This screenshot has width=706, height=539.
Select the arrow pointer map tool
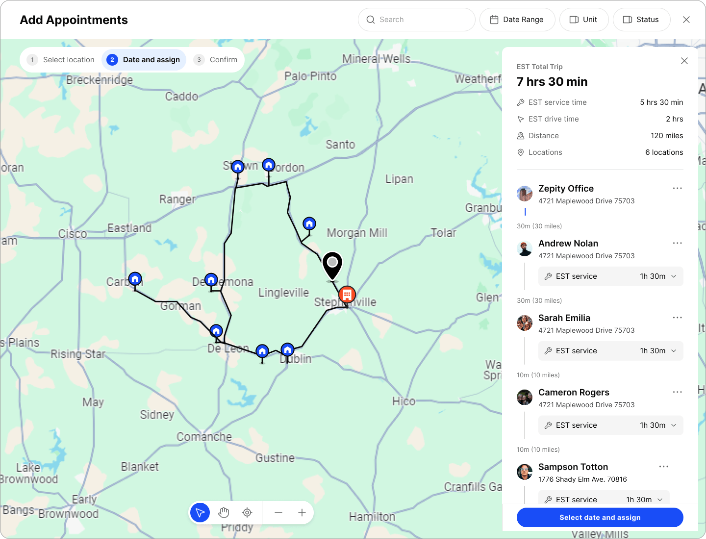pos(200,513)
